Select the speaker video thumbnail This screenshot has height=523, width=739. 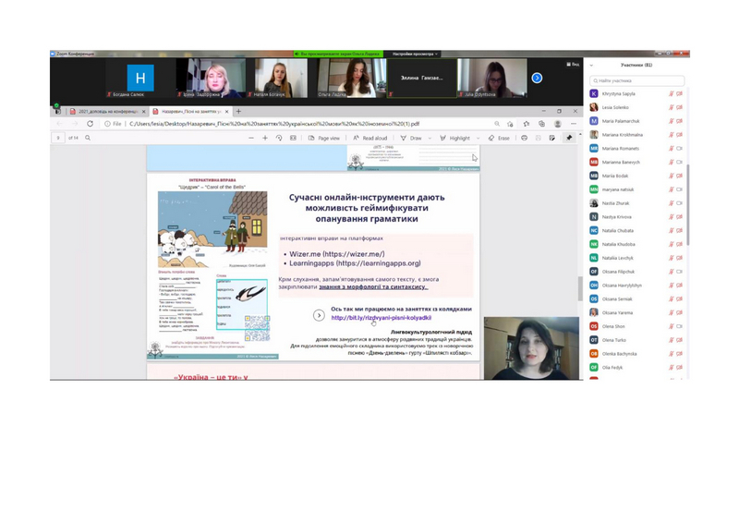(531, 348)
